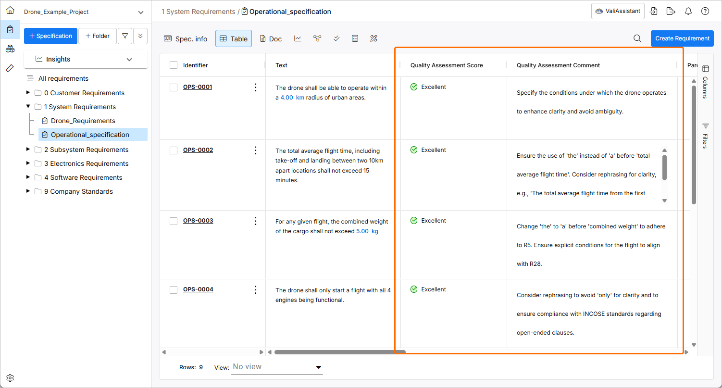Expand the Insights panel chevron
This screenshot has height=388, width=722.
(x=129, y=59)
